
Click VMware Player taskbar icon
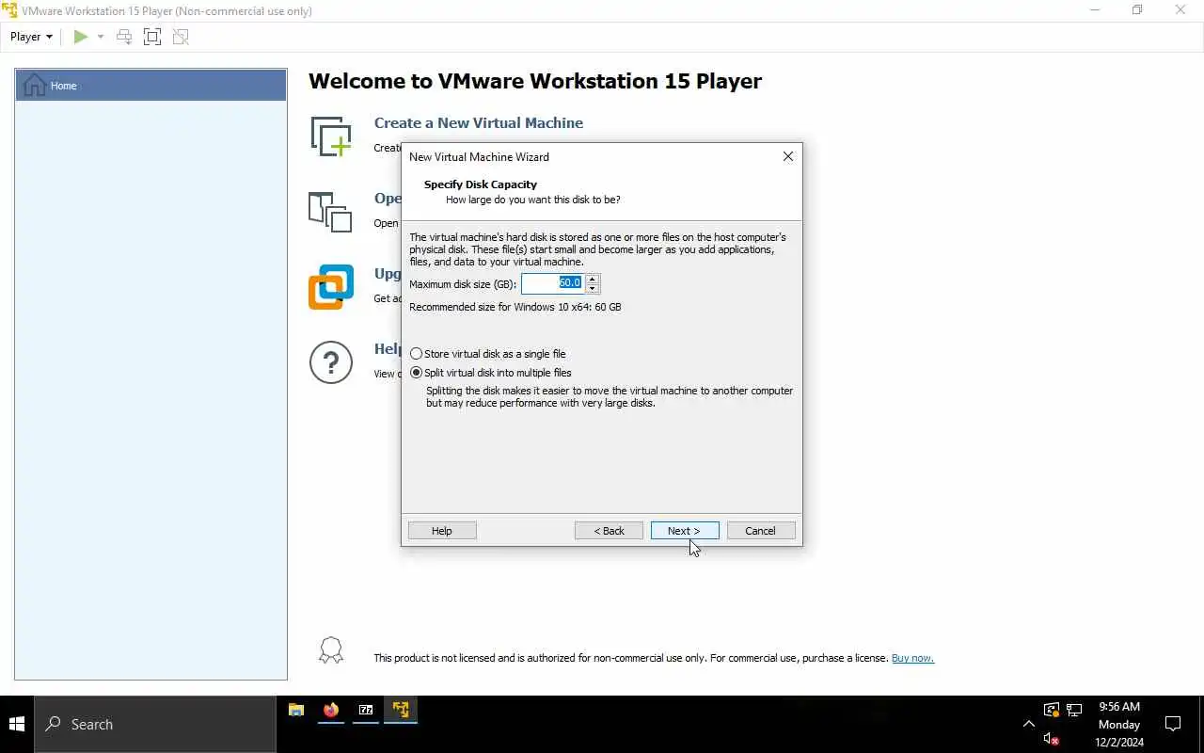[401, 711]
